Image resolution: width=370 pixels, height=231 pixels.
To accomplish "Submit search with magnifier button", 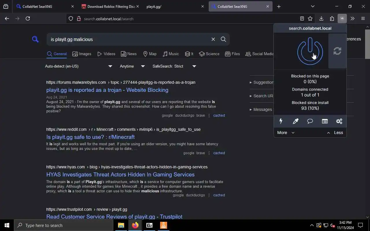I will coord(223,39).
